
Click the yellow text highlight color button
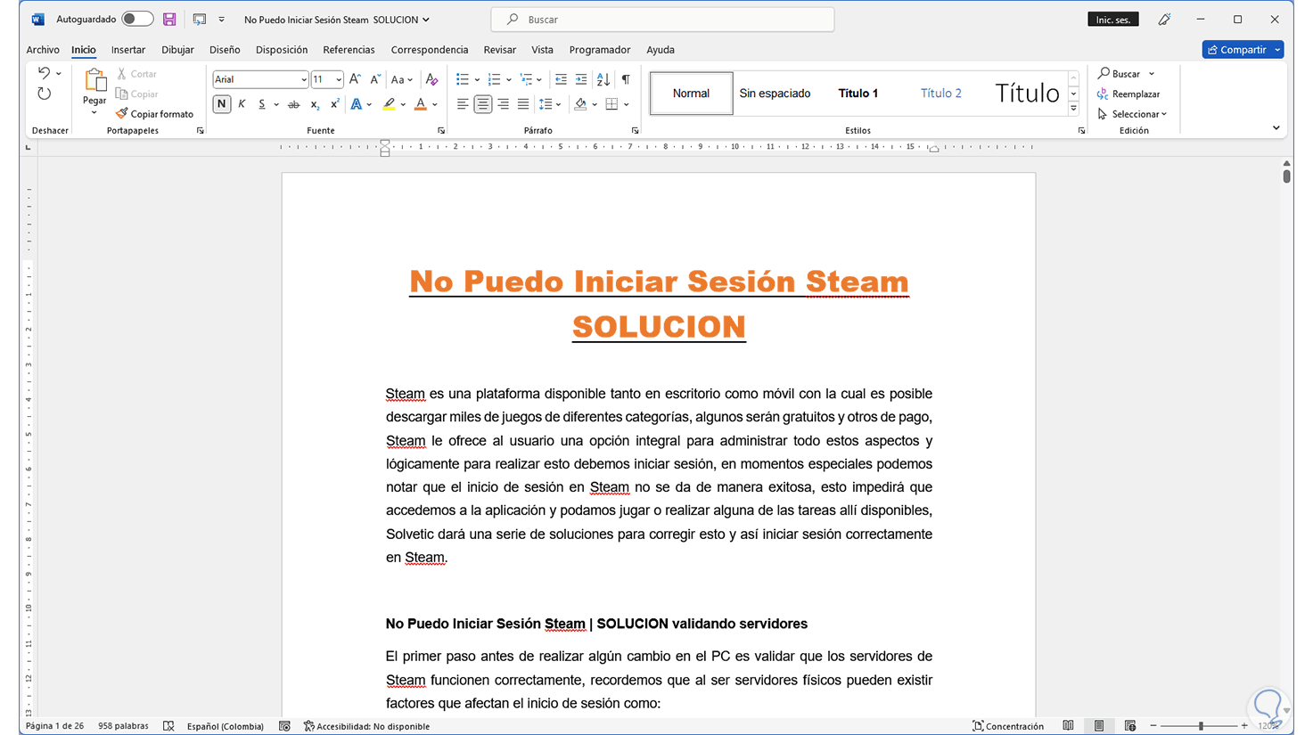pyautogui.click(x=389, y=104)
